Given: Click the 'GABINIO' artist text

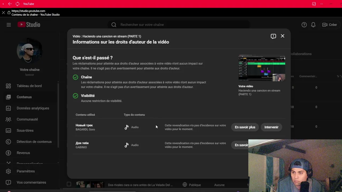Looking at the screenshot, I should 81,147.
